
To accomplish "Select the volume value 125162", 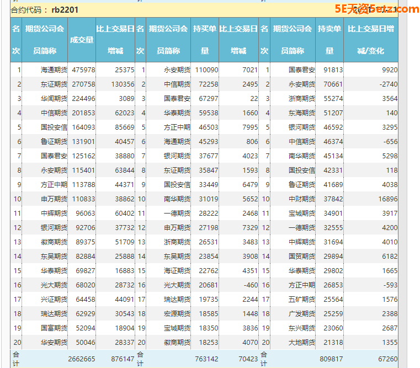I will click(83, 156).
